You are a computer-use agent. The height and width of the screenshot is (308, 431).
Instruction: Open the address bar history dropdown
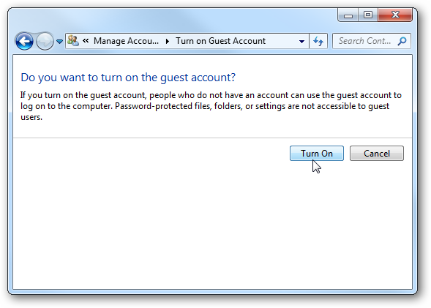click(301, 42)
